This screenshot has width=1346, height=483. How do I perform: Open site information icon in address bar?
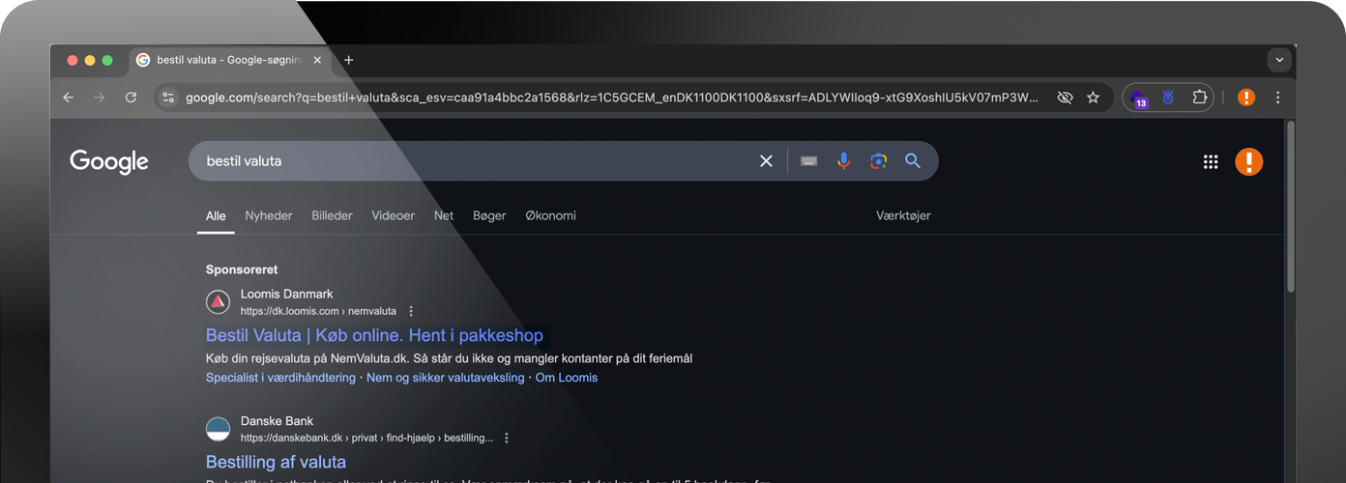click(x=168, y=98)
